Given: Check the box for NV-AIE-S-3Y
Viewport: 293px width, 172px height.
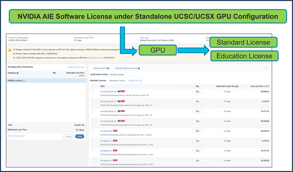Looking at the screenshot, I should pyautogui.click(x=93, y=151).
